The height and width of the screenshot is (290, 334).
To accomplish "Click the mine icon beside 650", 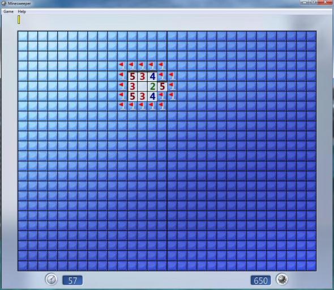I will (281, 279).
